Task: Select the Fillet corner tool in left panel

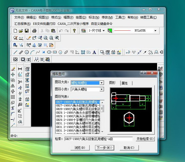Action: [x=13, y=114]
